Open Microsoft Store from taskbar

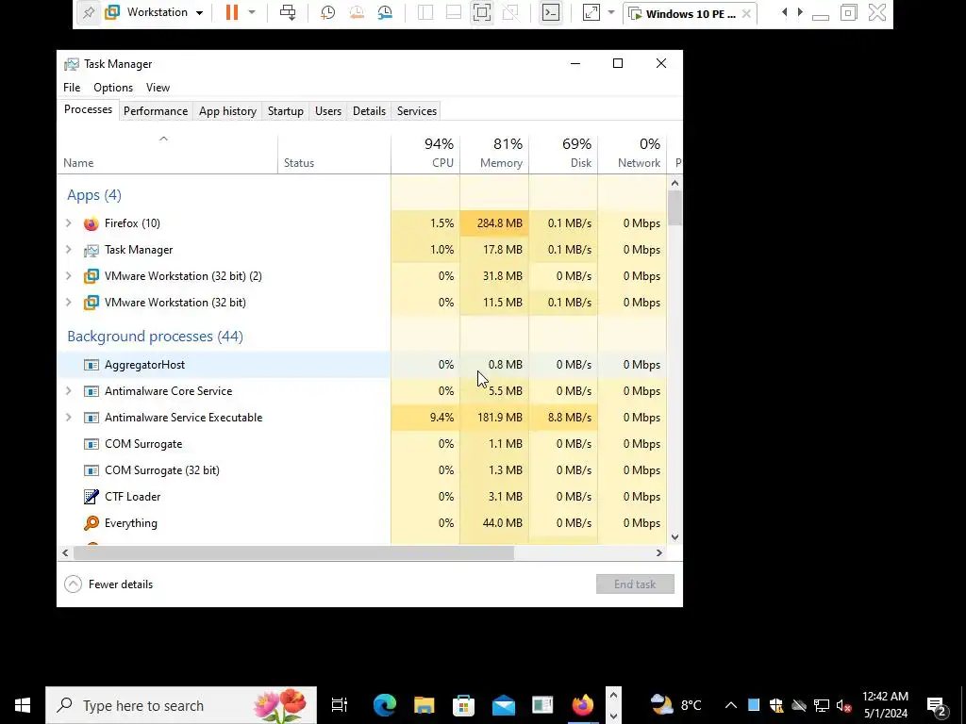(463, 705)
